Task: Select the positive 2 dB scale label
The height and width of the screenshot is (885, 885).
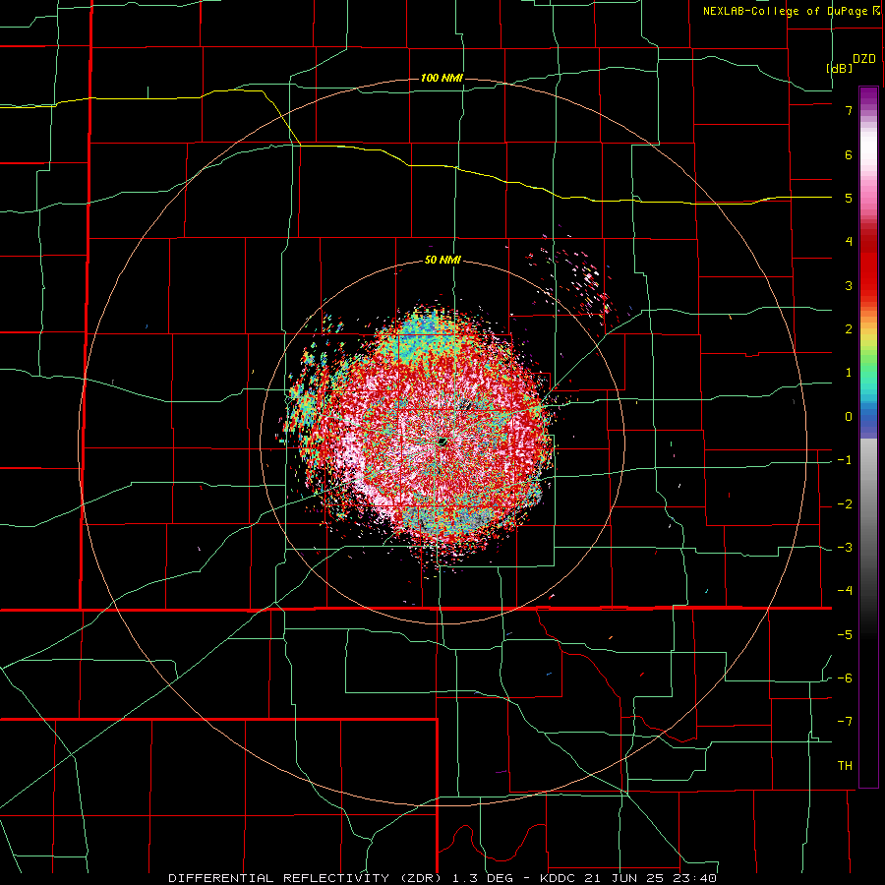Action: click(849, 329)
